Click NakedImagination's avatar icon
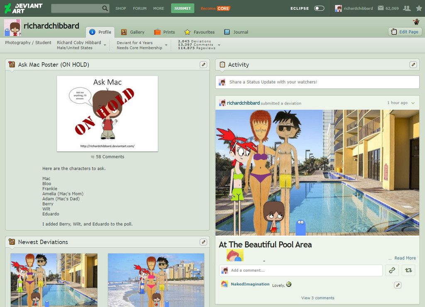Viewport: 425px width, 307px height. click(225, 284)
